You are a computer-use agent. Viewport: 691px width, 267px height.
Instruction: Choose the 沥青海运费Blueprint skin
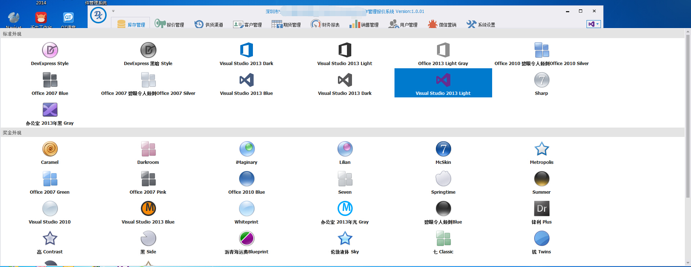click(x=247, y=242)
